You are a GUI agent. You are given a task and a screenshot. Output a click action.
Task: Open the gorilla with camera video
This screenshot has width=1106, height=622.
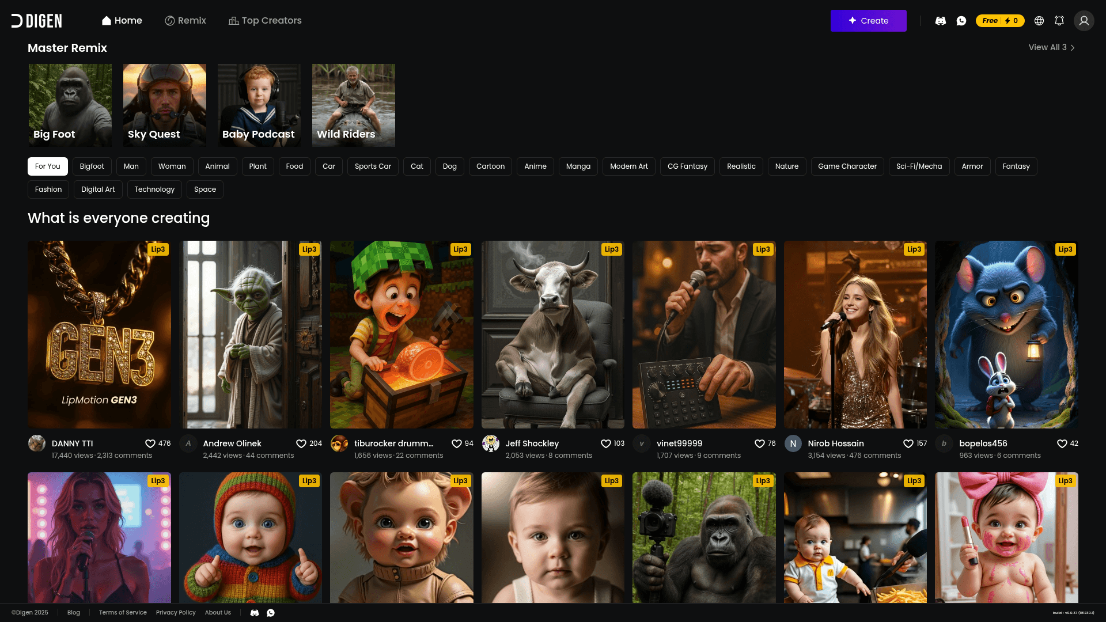(x=704, y=538)
